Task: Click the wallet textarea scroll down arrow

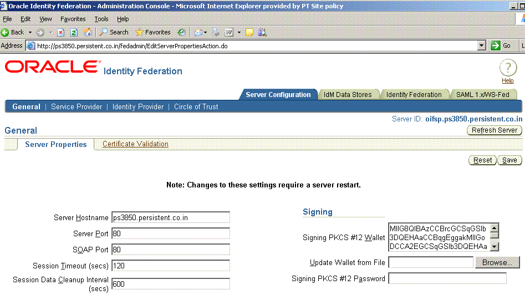Action: tap(494, 247)
